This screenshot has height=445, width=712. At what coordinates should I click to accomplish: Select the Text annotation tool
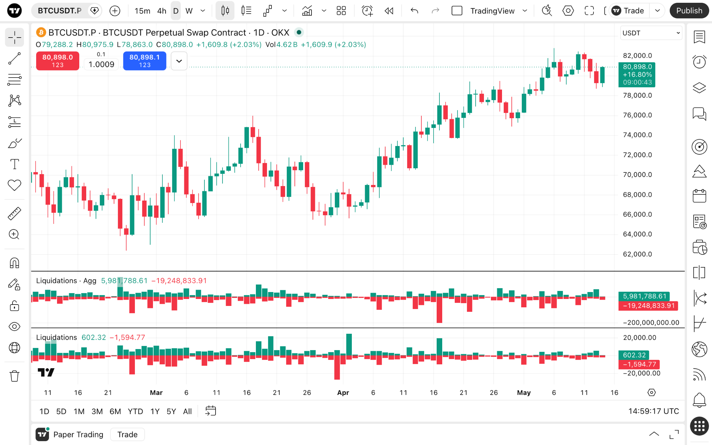15,164
